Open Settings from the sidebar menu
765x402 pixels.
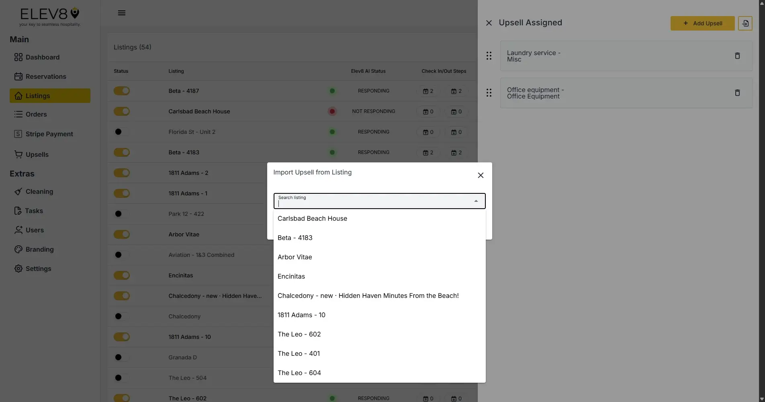[x=38, y=269]
